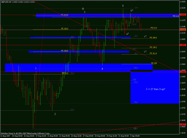Screen dimensions: 187x138
Task: Click the 2.0265 price axis value
Action: click(x=183, y=2)
